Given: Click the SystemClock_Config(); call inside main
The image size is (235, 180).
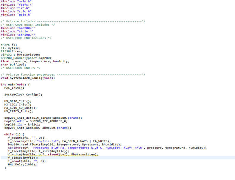Looking at the screenshot, I should pos(23,95).
